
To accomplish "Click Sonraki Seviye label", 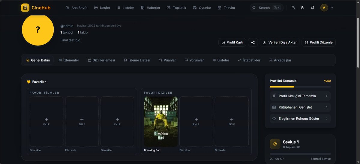I will [321, 159].
